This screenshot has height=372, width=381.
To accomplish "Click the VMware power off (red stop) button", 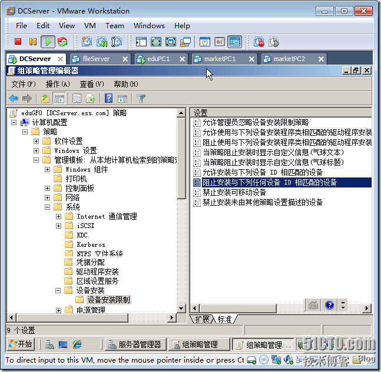I will (x=18, y=42).
